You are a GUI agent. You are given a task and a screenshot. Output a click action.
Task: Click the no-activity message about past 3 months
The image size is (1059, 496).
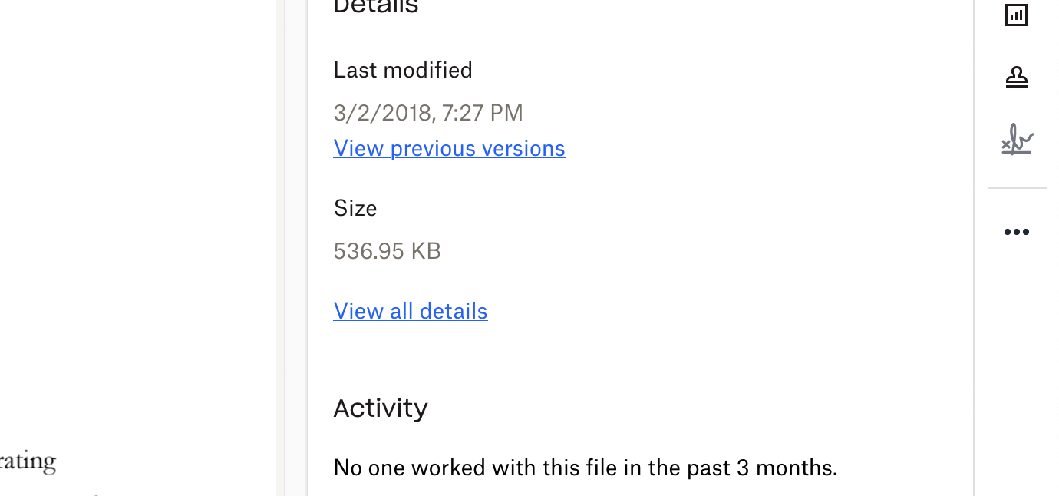coord(586,468)
